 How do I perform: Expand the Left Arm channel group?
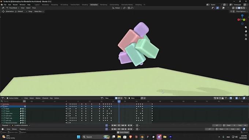[x=2, y=116]
